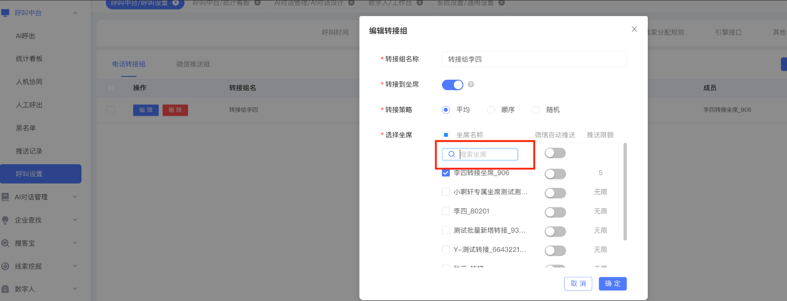Enable WeChat auto push for 李四_80201

[x=555, y=212]
